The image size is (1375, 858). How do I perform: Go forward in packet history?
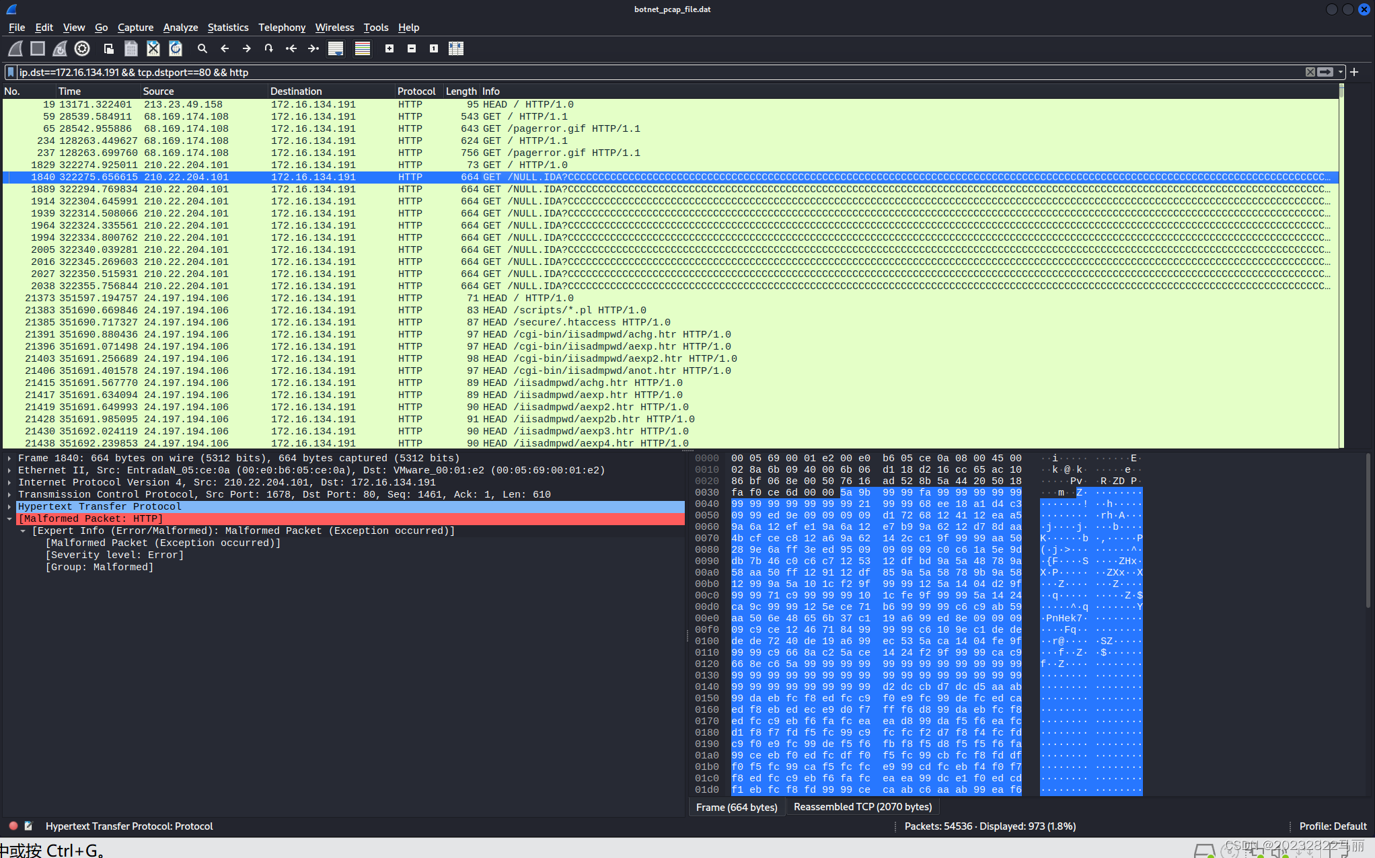246,48
